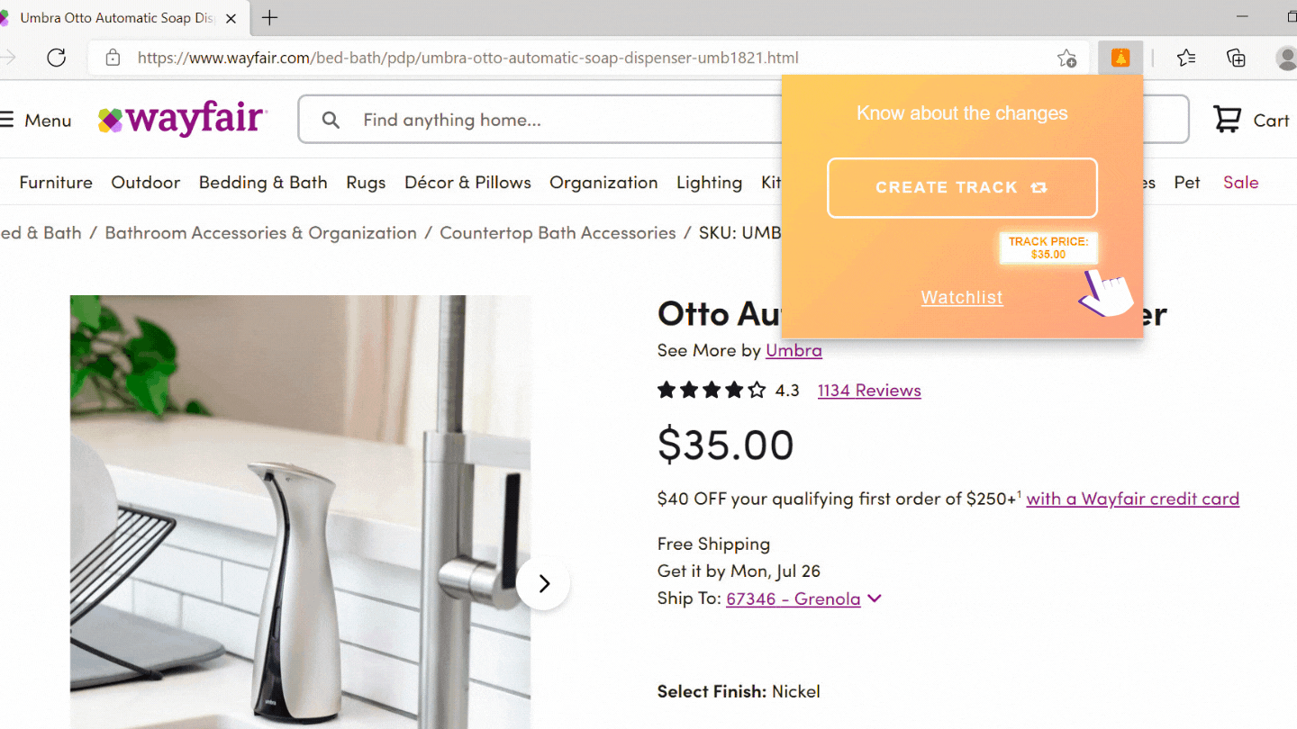Select the Sale category
The height and width of the screenshot is (729, 1297).
tap(1240, 182)
